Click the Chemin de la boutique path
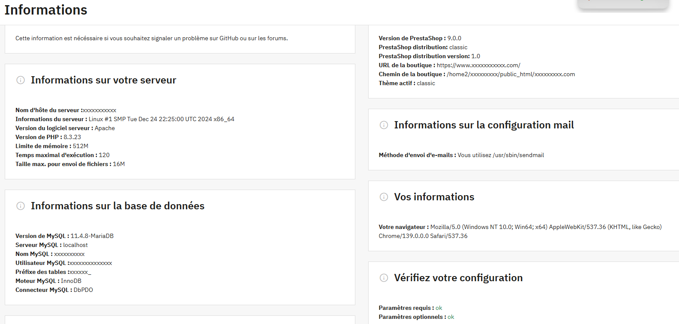 pos(511,74)
